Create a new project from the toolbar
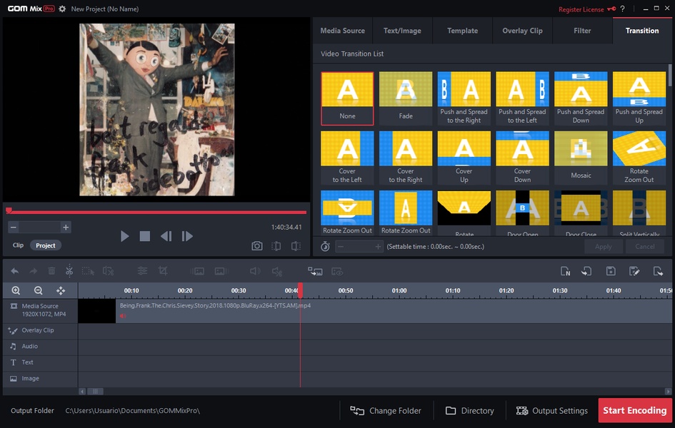This screenshot has width=675, height=428. [x=565, y=271]
